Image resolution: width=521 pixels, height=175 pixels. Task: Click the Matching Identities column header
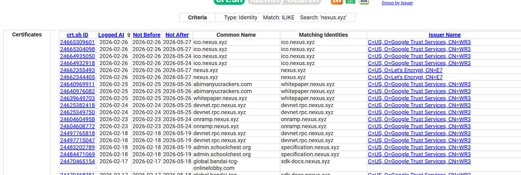point(323,35)
